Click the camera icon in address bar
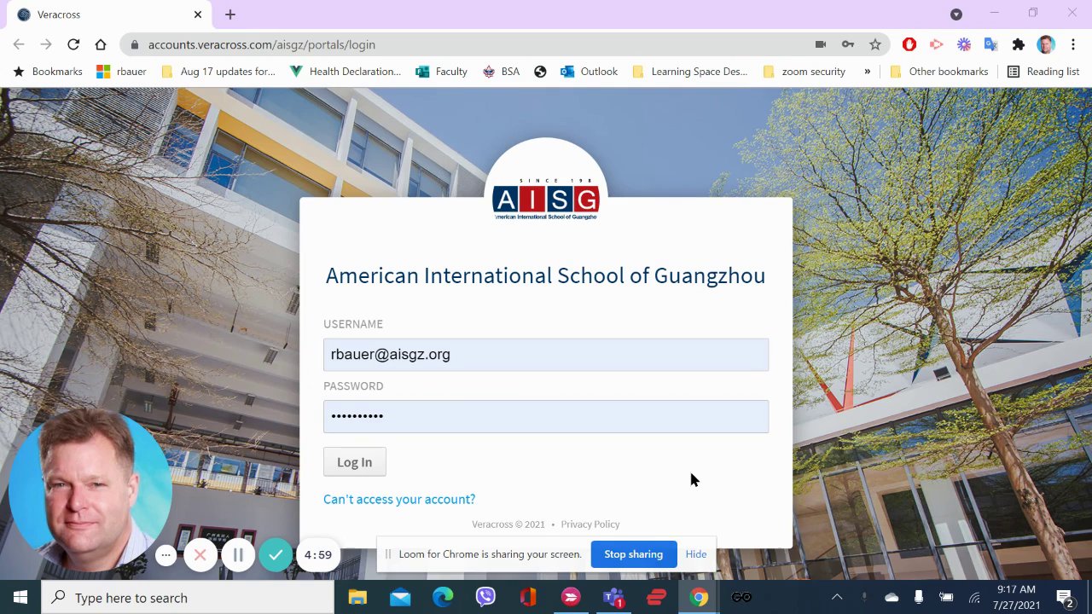This screenshot has height=614, width=1092. point(821,44)
